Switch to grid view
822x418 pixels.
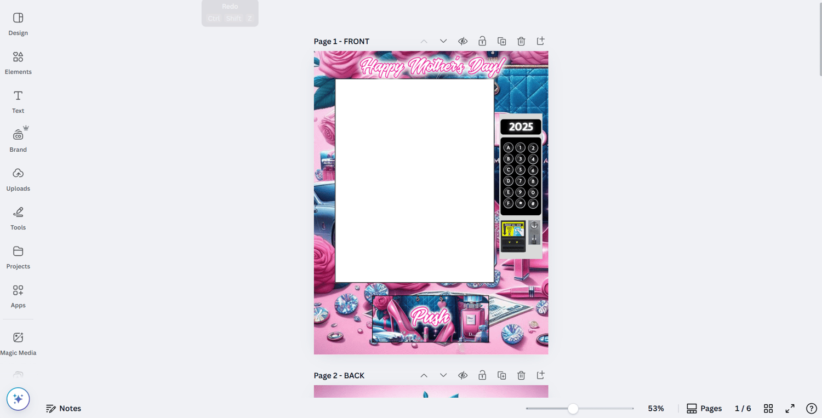click(x=768, y=409)
